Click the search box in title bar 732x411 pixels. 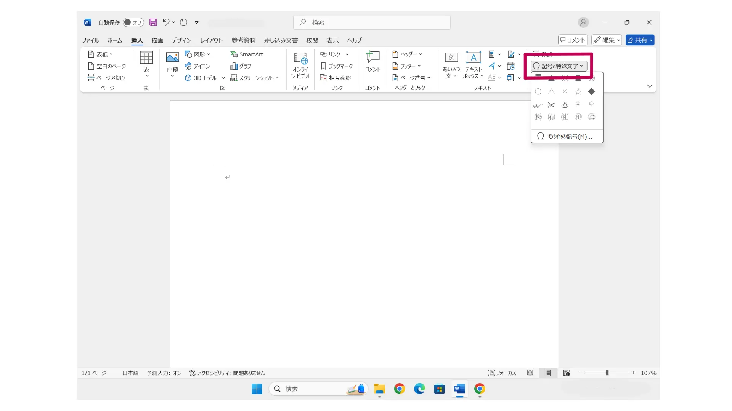(x=372, y=22)
